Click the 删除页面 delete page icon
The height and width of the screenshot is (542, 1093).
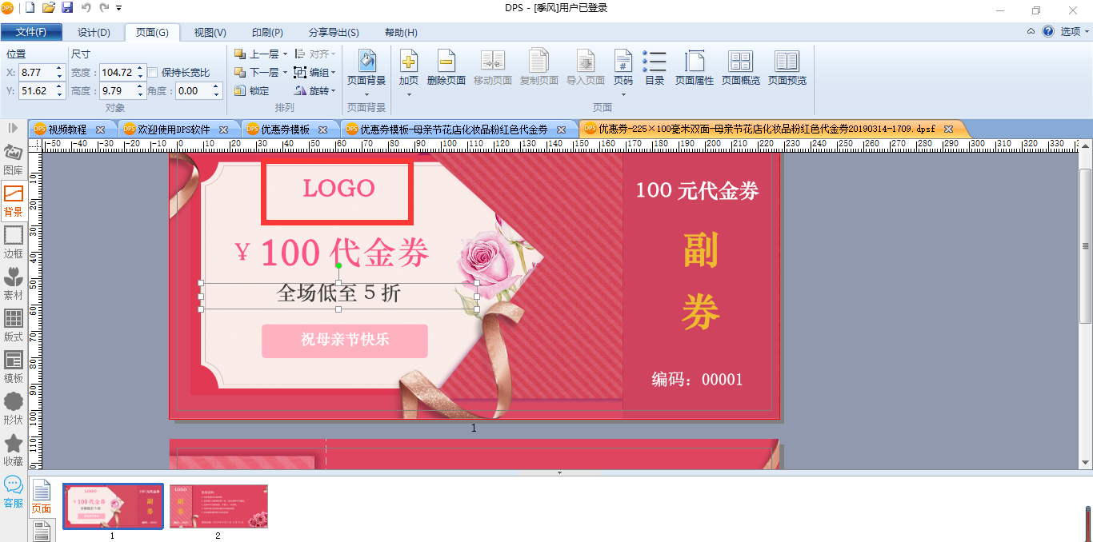coord(446,62)
